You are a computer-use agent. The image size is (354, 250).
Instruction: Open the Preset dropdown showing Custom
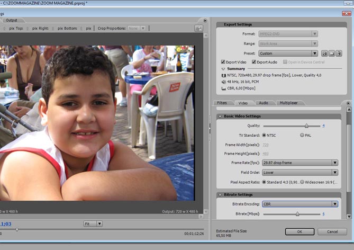pyautogui.click(x=289, y=53)
